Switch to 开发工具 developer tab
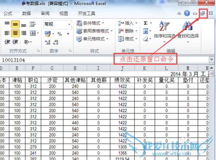 coord(86,13)
